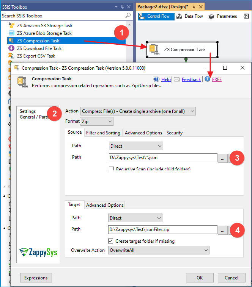Click ZS Export CSV Task icon
252x287 pixels.
point(11,56)
